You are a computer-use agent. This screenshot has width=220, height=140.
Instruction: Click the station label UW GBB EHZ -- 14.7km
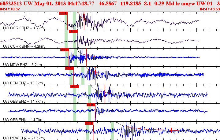pyautogui.click(x=23, y=101)
